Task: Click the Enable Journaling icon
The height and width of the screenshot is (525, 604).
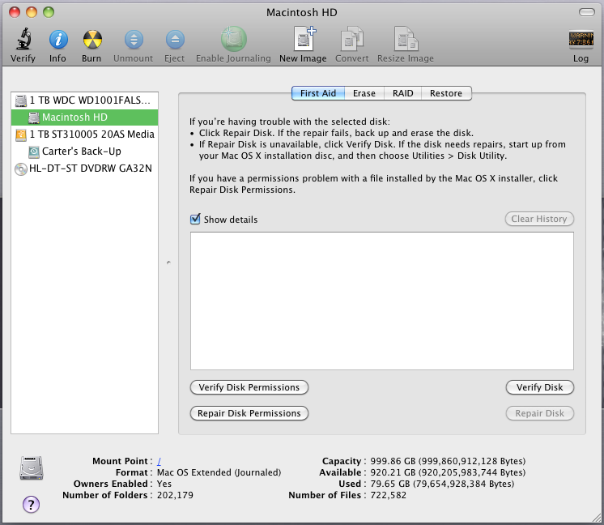Action: coord(233,39)
